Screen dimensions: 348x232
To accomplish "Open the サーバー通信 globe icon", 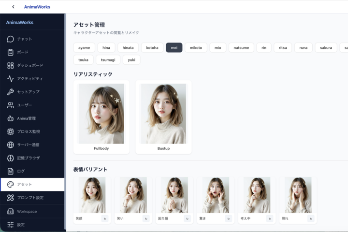I will (x=11, y=145).
